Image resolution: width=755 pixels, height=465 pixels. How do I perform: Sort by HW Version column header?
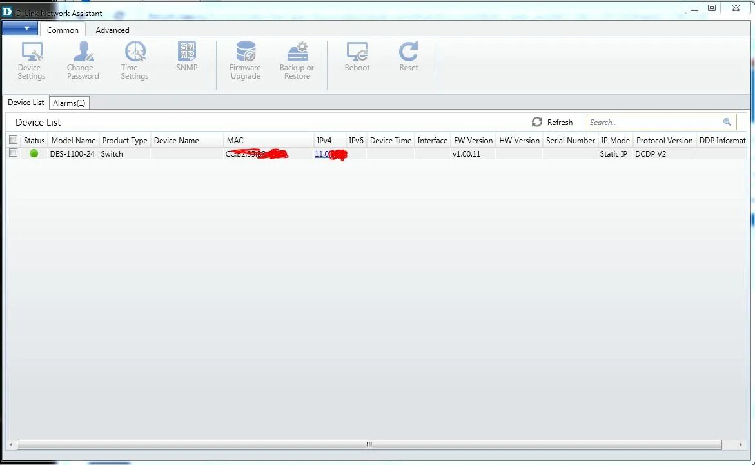tap(519, 140)
